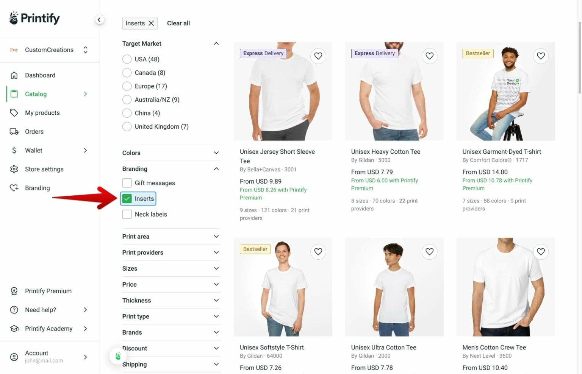582x374 pixels.
Task: Select the USA target market radio
Action: click(x=127, y=59)
